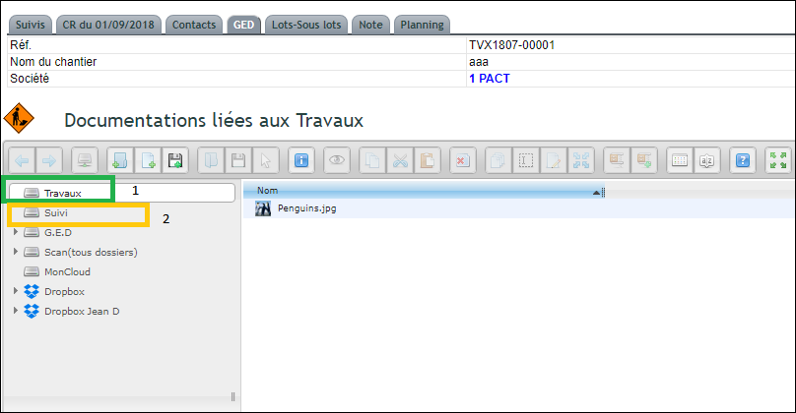This screenshot has height=413, width=796.
Task: Click the open folder toolbar icon
Action: pyautogui.click(x=211, y=161)
